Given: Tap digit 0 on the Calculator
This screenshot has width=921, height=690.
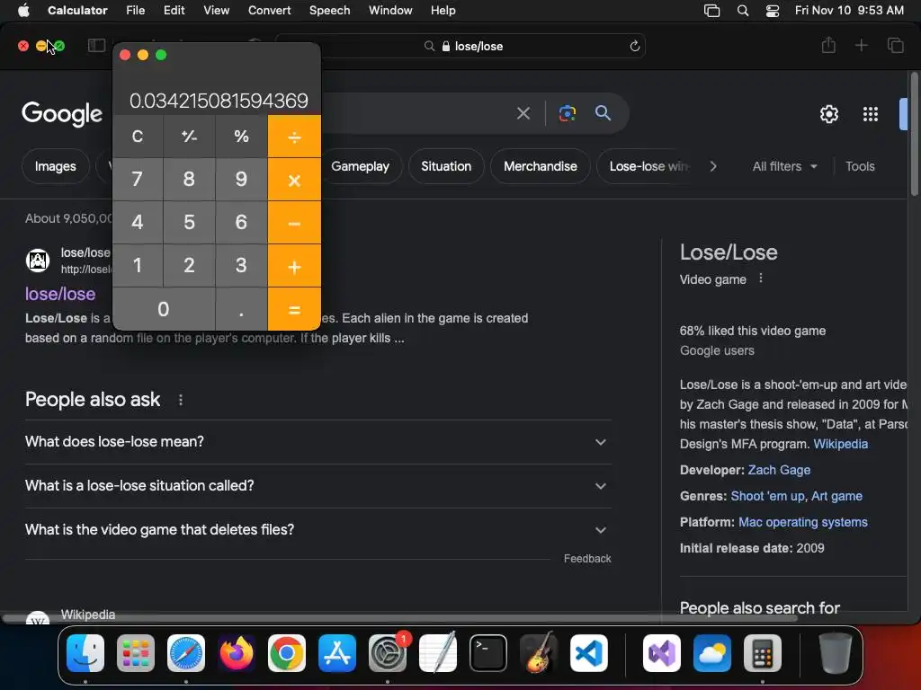Looking at the screenshot, I should pyautogui.click(x=164, y=309).
